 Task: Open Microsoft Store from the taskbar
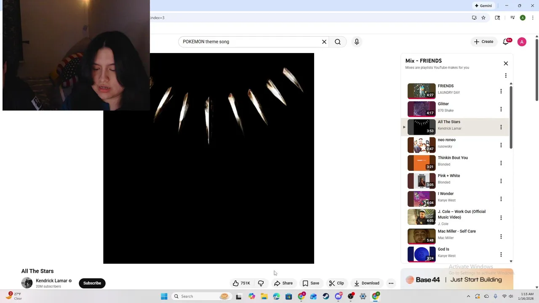tap(288, 296)
